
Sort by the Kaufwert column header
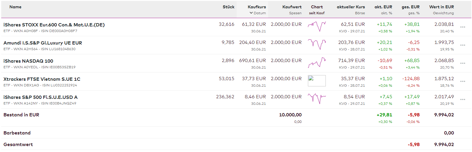coord(292,7)
